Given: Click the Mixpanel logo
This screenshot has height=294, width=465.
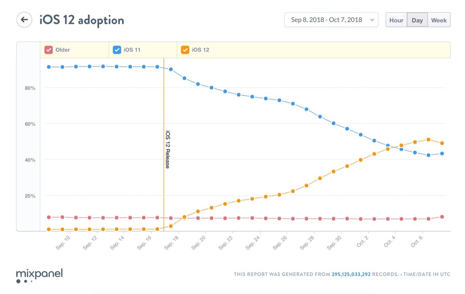Looking at the screenshot, I should tap(39, 275).
